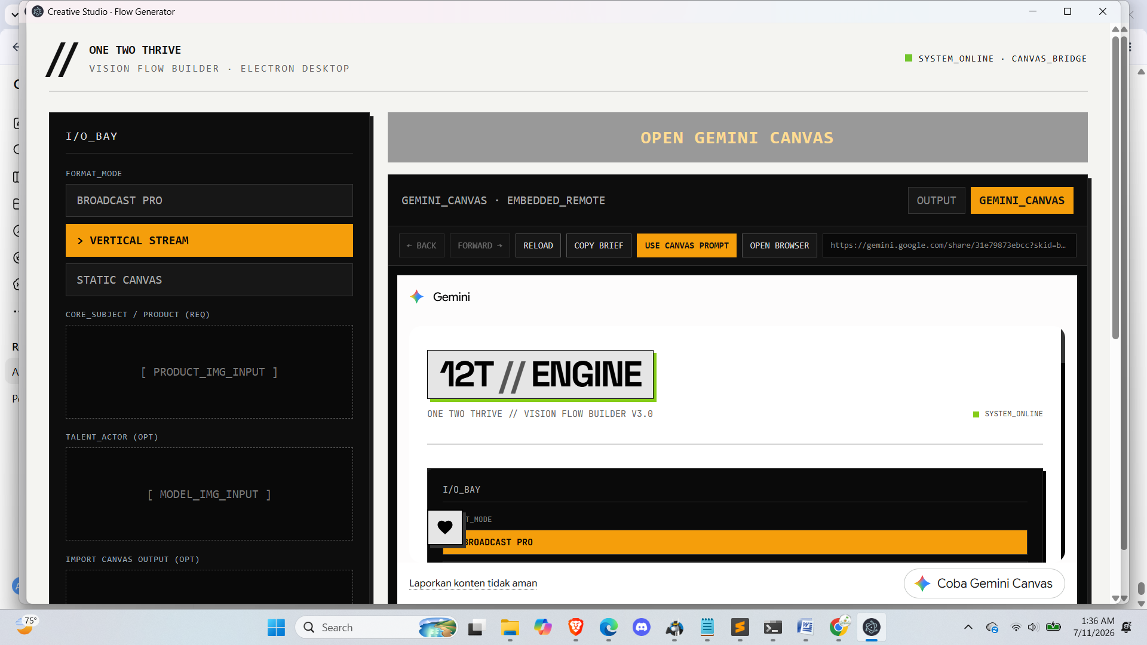Open File Explorer from the taskbar

pos(510,627)
